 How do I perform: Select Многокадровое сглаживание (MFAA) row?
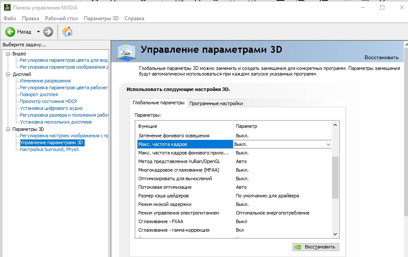234,170
